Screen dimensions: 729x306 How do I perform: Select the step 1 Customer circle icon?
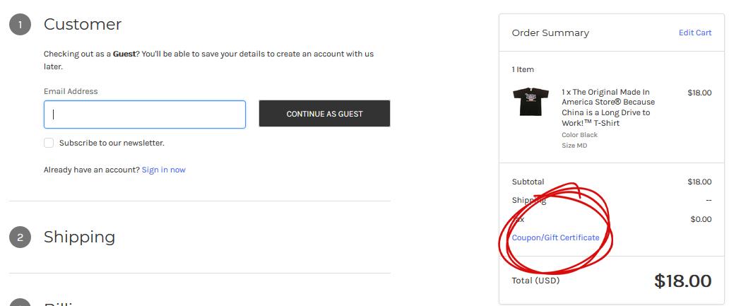(20, 24)
